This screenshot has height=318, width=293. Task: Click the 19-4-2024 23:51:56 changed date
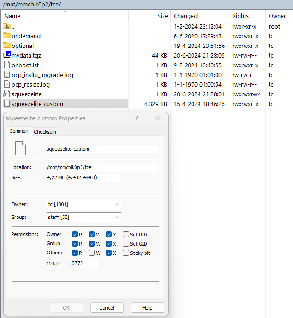[199, 46]
